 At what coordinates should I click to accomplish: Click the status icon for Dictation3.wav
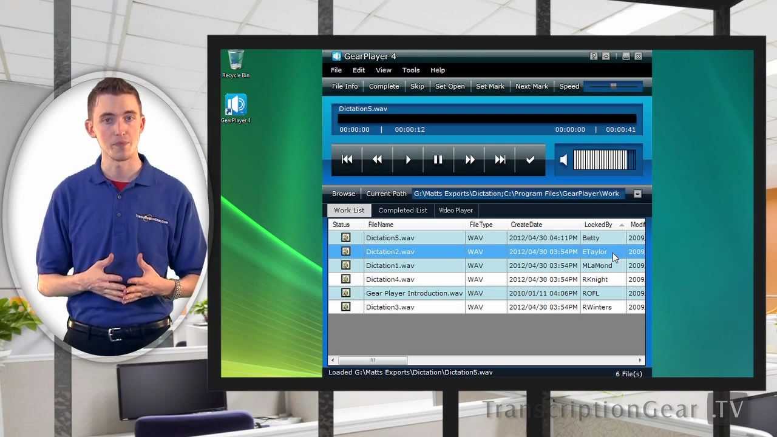[346, 308]
